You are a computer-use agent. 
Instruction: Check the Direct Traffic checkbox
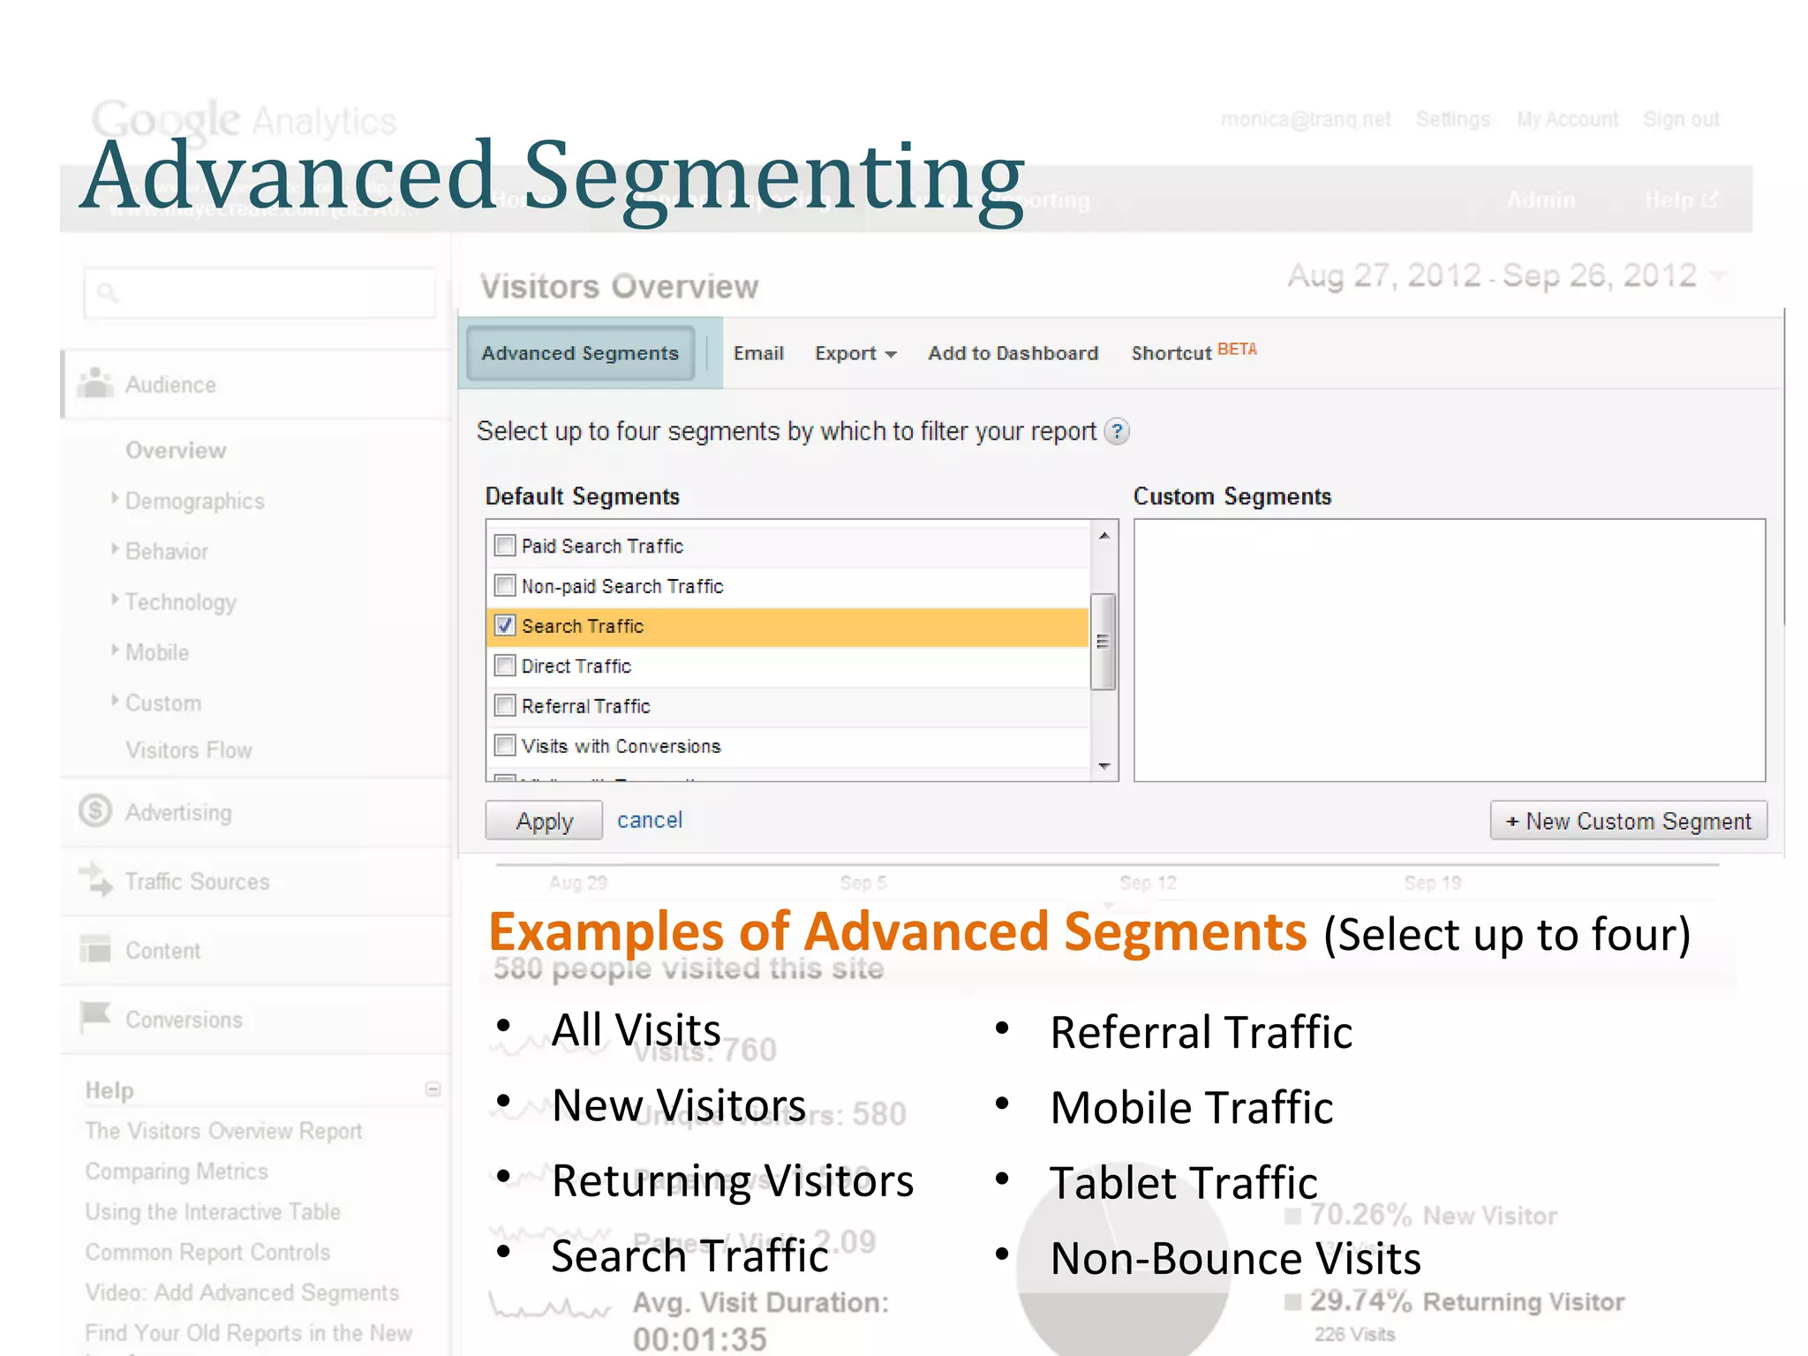505,665
